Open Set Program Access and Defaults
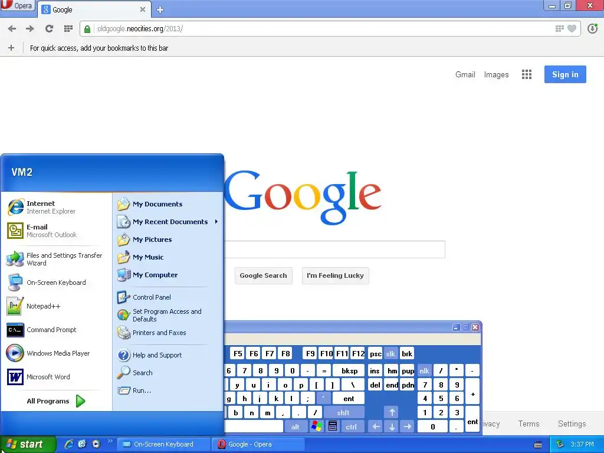Screen dimensions: 604x453 (168, 315)
